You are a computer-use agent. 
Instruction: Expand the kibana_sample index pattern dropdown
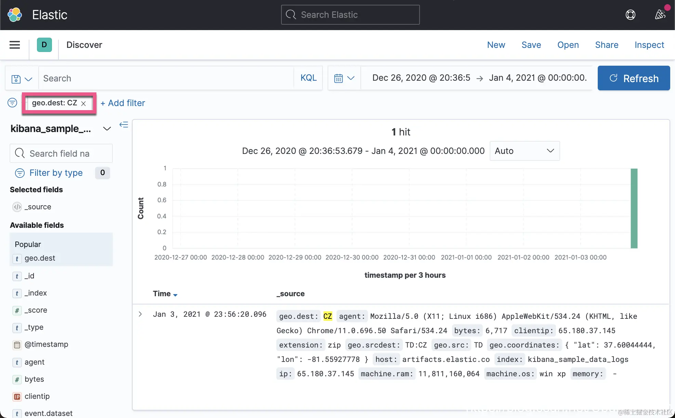pyautogui.click(x=107, y=129)
